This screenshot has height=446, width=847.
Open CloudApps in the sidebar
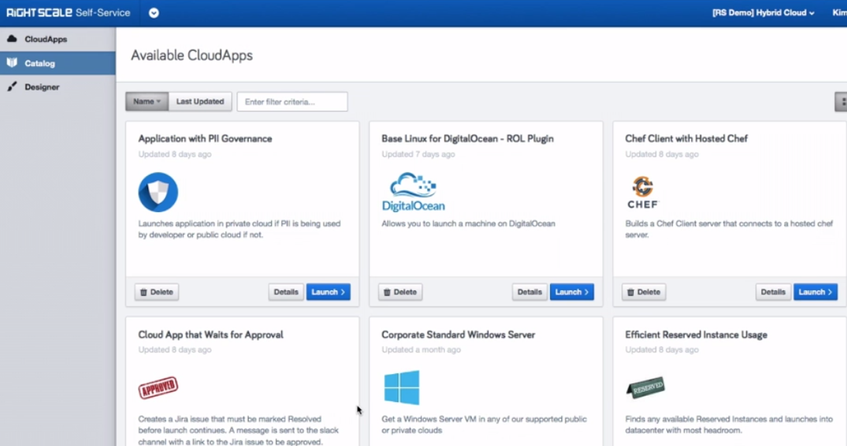pos(57,39)
